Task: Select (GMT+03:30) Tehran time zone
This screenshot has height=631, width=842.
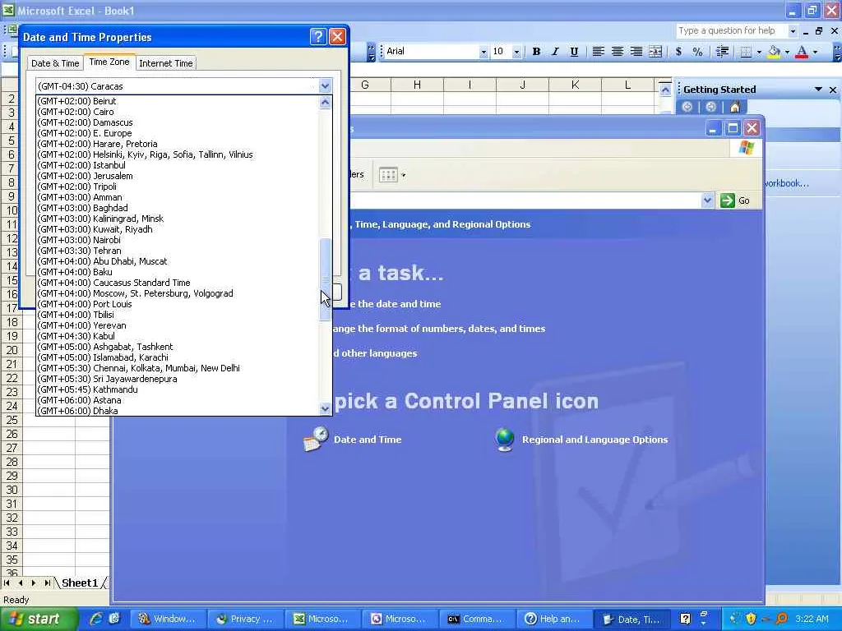Action: pos(178,251)
